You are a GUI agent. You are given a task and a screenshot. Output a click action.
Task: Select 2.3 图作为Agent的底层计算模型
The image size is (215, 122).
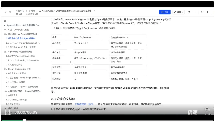tap(21, 47)
